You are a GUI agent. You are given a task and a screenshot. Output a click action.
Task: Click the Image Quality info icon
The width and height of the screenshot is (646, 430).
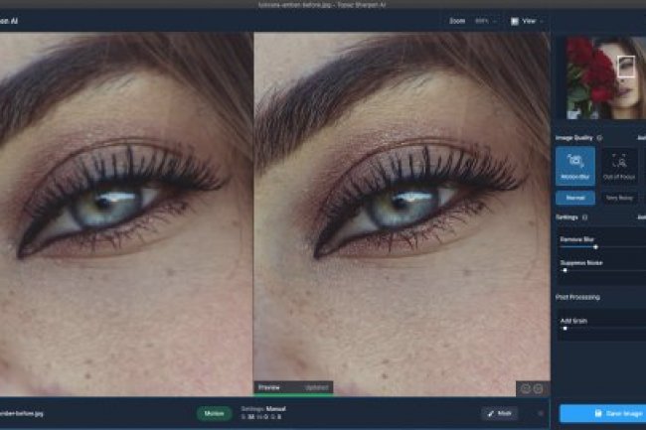(x=599, y=138)
